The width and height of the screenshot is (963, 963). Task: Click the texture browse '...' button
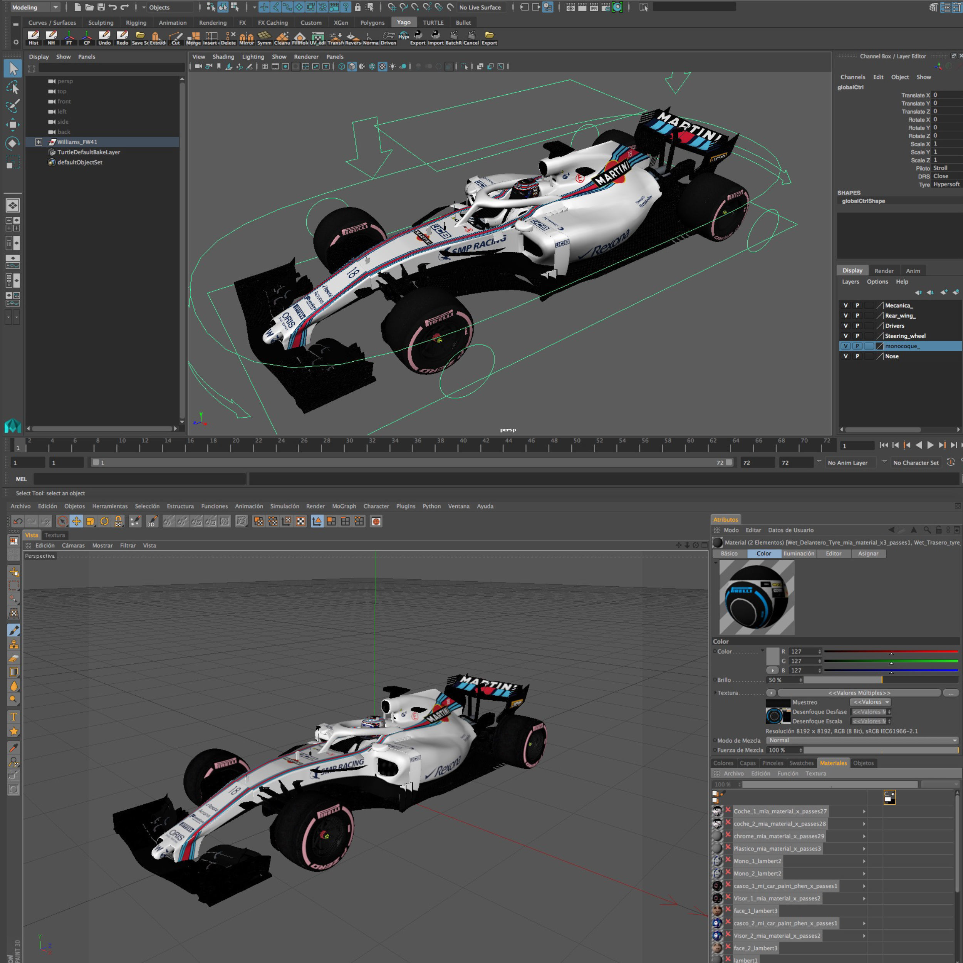[x=951, y=693]
